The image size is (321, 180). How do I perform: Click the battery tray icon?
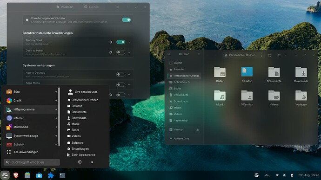292,175
